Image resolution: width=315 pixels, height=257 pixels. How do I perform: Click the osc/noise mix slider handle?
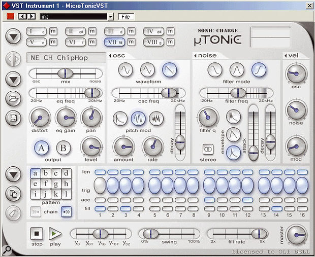[65, 74]
